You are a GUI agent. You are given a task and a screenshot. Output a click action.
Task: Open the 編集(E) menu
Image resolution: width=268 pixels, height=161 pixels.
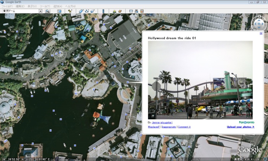[x=20, y=7]
